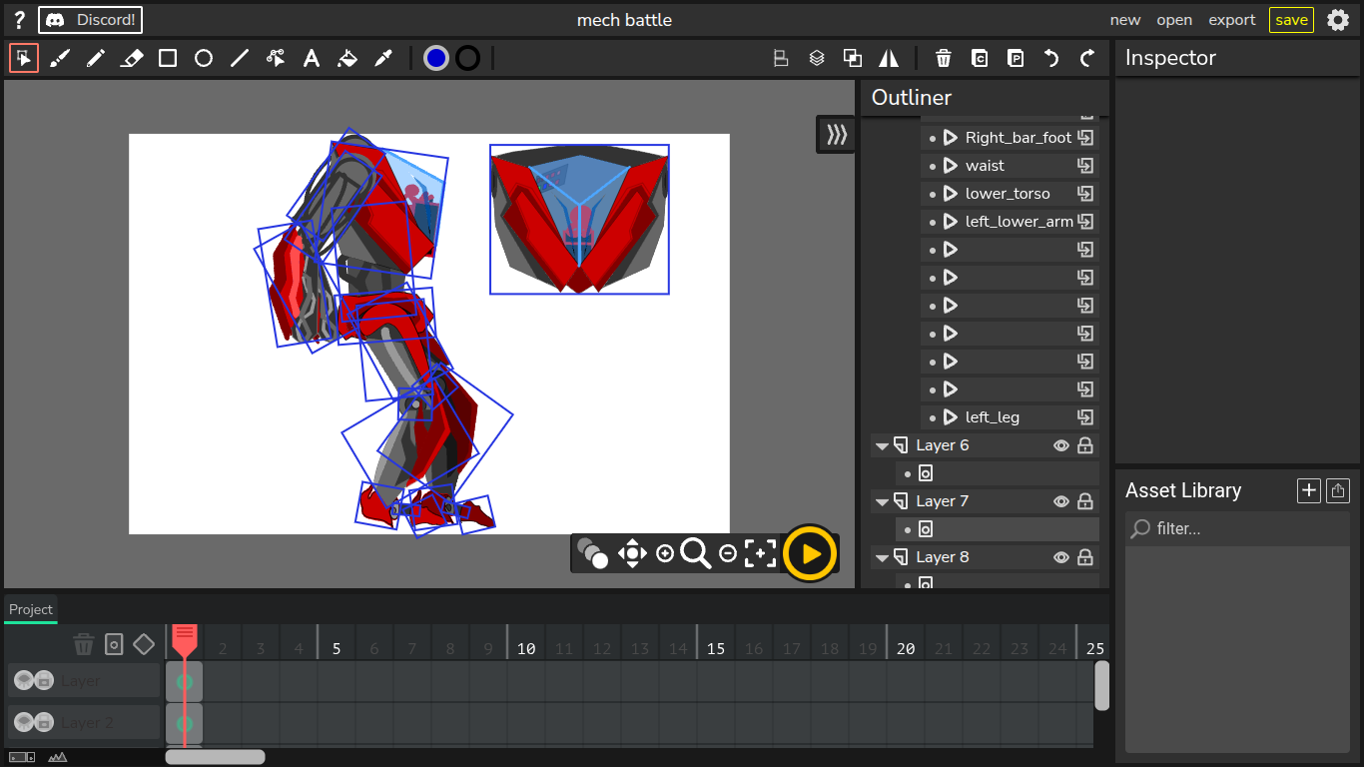This screenshot has width=1364, height=767.
Task: Open the export menu
Action: [x=1232, y=20]
